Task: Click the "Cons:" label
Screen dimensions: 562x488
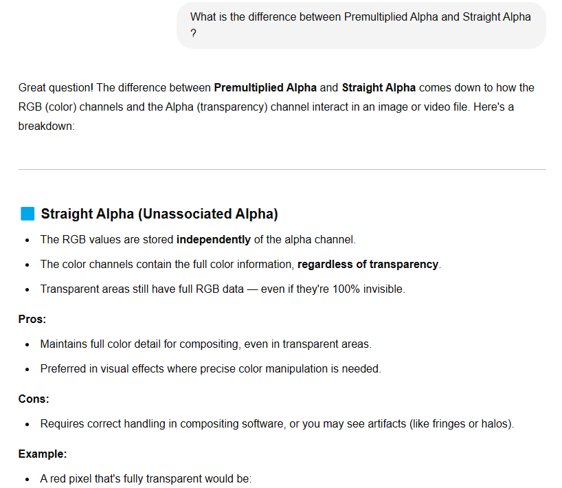Action: [34, 399]
